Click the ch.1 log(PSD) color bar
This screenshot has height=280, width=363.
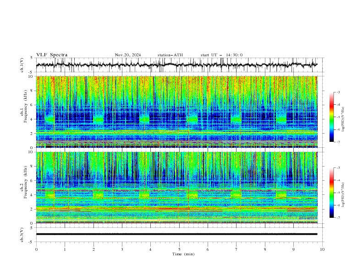click(x=331, y=117)
